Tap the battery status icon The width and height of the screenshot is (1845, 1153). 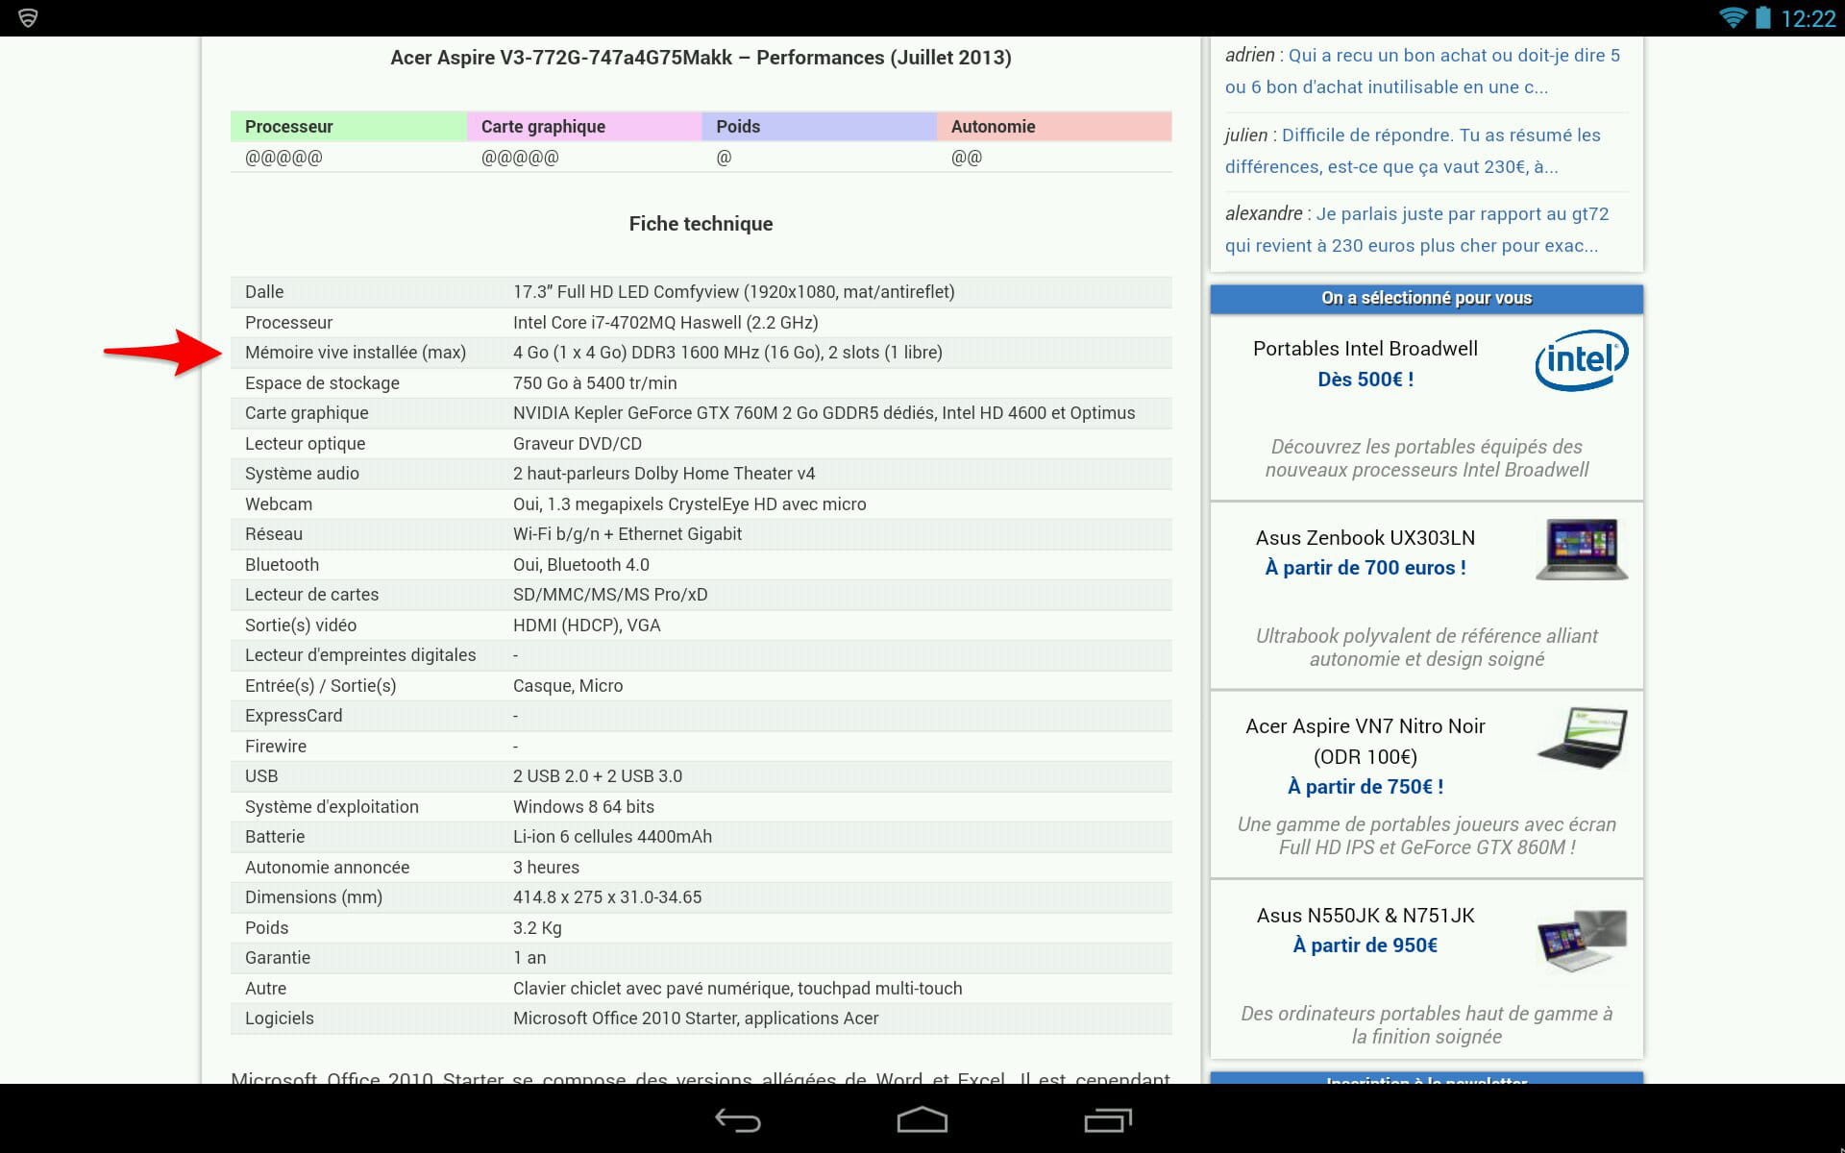point(1763,17)
